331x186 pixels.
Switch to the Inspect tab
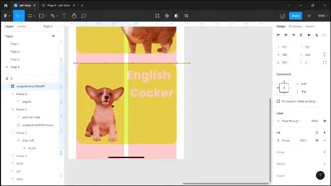tap(310, 26)
